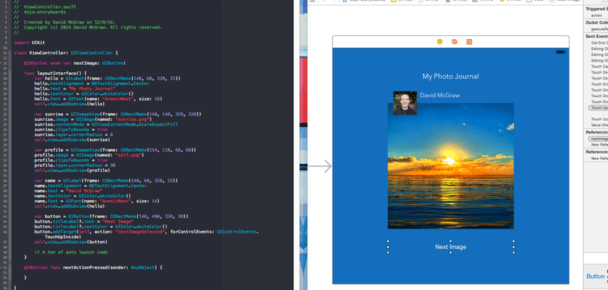
Task: Click the Value Changed sent event row
Action: (x=599, y=125)
